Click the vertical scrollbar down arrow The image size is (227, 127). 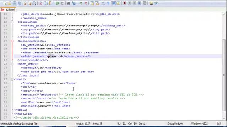[x=224, y=118]
